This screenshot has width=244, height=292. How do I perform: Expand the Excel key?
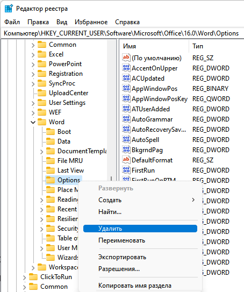[x=33, y=54]
